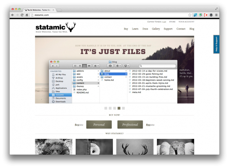Open the Help & Support side tab
This screenshot has width=229, height=168.
(x=216, y=44)
